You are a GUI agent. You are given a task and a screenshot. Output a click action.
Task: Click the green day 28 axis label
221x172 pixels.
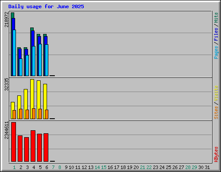188,167
